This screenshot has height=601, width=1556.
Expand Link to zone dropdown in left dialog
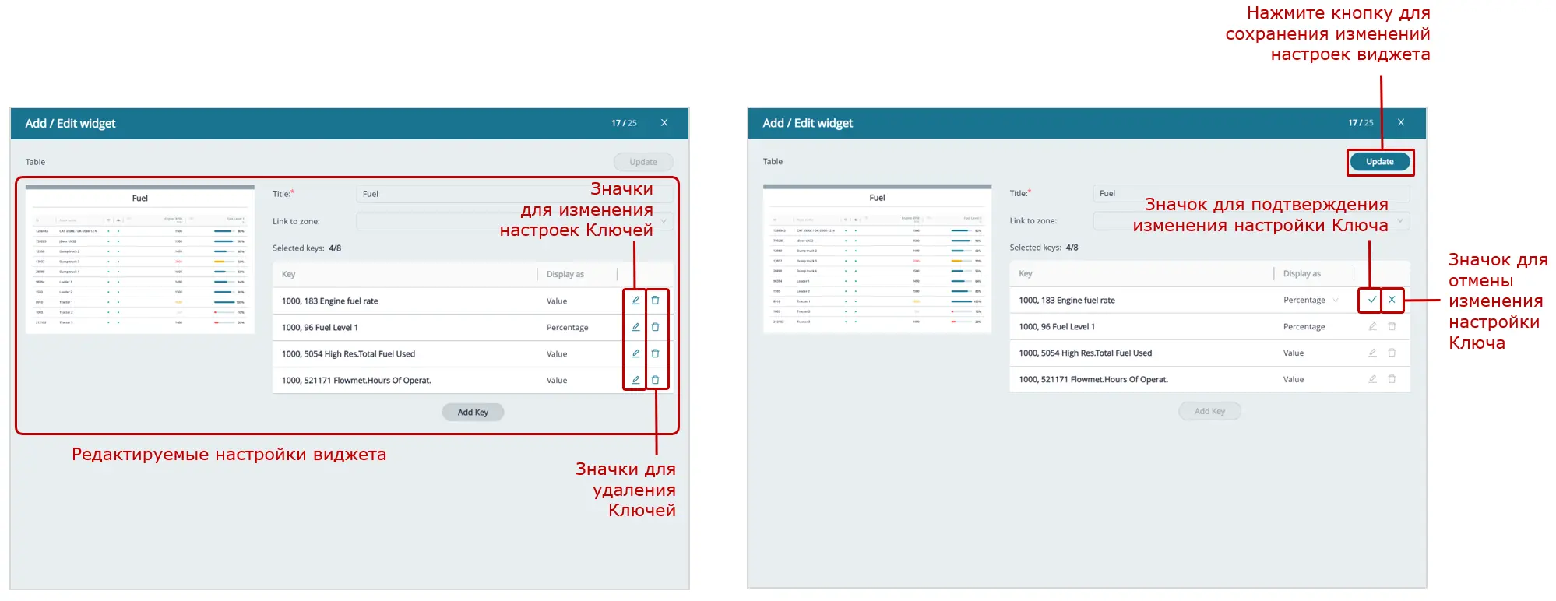664,221
